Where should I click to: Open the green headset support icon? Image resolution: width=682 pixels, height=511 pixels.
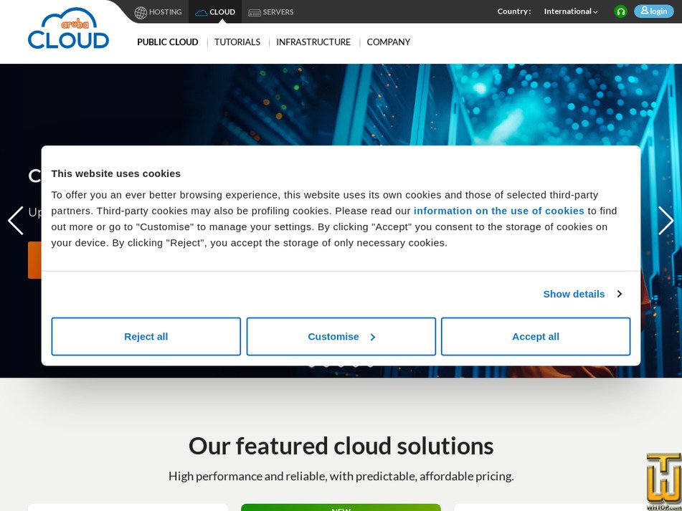[x=620, y=11]
